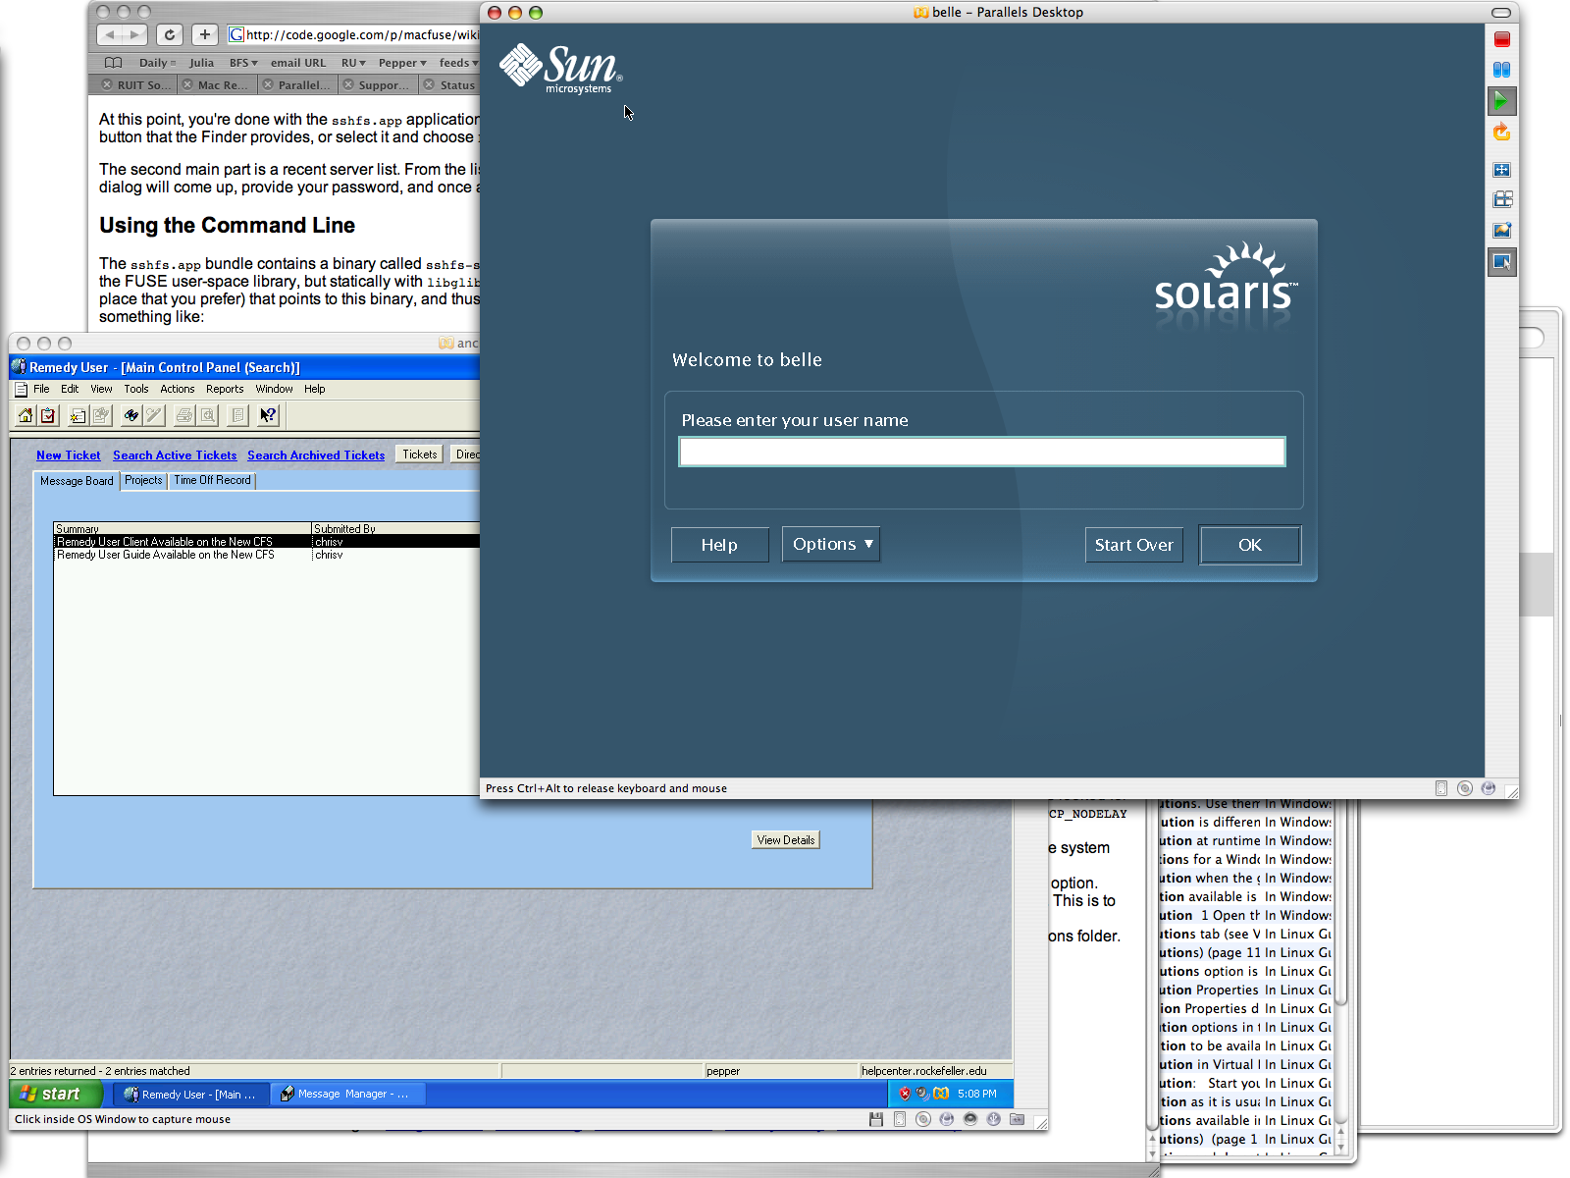Click the Windows start button

point(55,1094)
